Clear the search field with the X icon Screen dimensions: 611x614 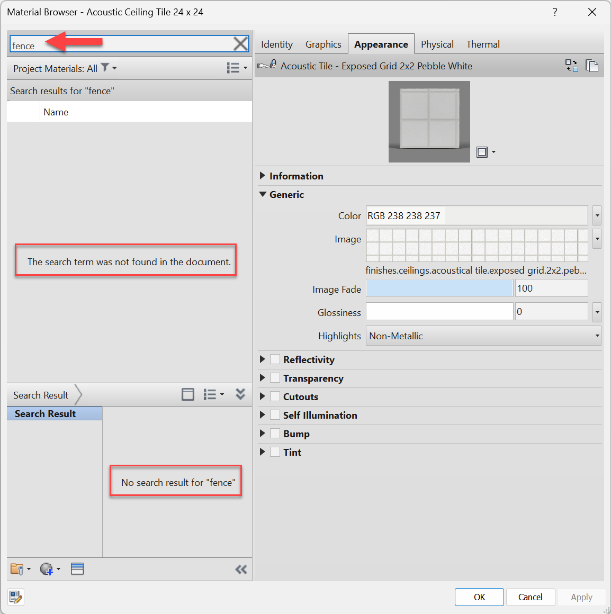tap(240, 43)
